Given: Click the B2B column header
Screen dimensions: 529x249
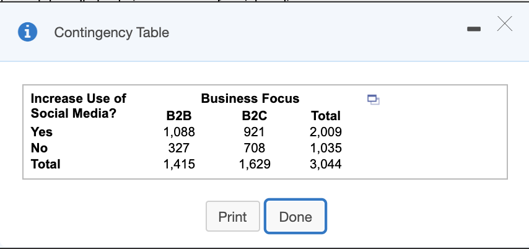Looking at the screenshot, I should 179,115.
